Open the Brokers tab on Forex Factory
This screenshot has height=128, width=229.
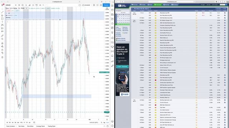coord(175,5)
